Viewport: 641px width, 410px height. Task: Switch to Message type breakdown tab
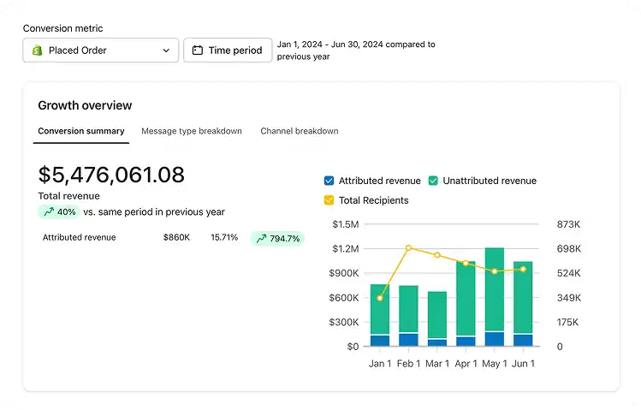191,131
